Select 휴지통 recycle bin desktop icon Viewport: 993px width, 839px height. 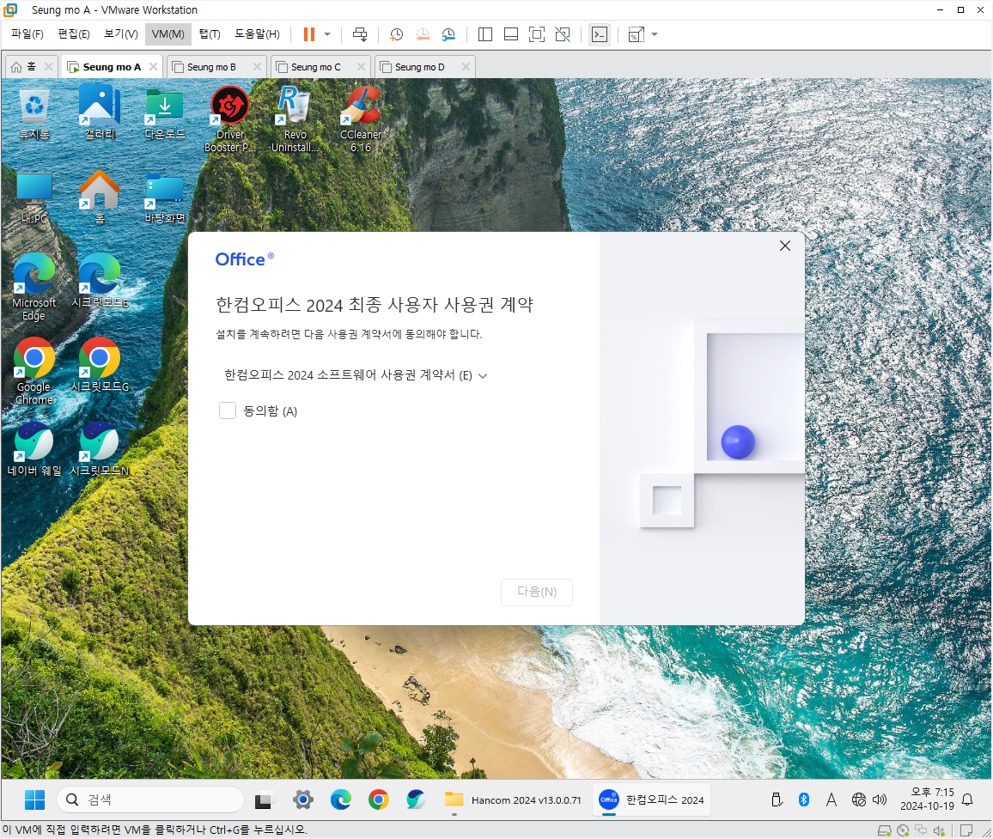pos(34,114)
